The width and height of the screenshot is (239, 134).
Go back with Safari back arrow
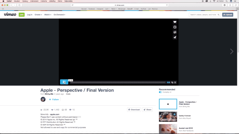(11, 5)
